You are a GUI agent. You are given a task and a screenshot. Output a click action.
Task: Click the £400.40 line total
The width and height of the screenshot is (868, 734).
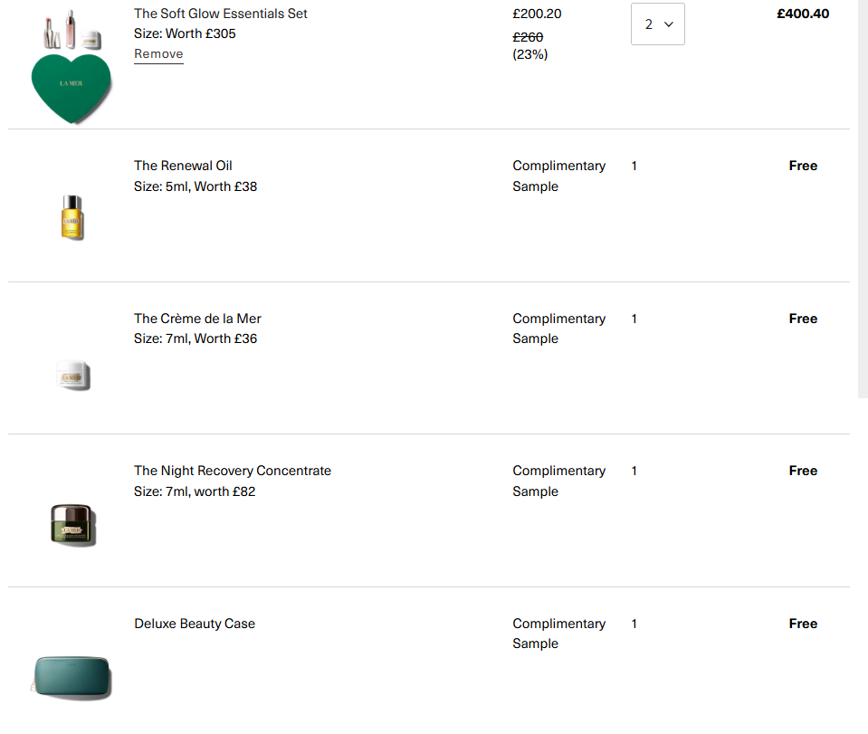[802, 14]
